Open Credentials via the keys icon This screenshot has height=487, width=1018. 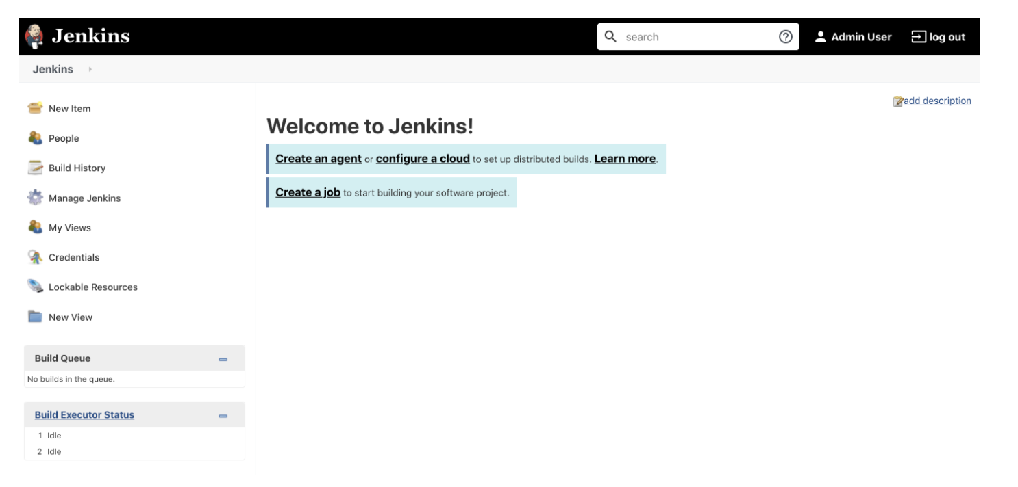35,257
